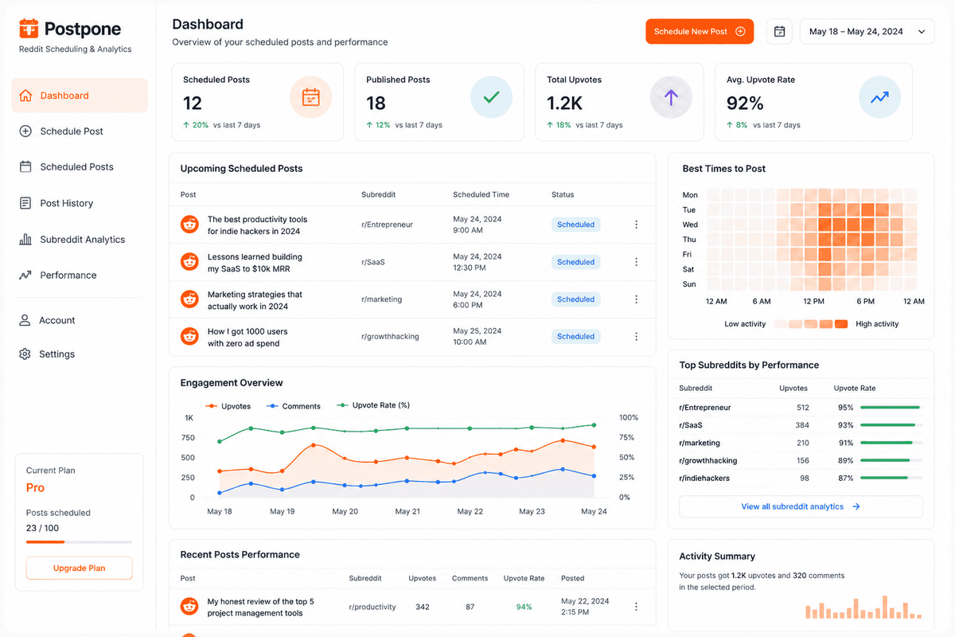
Task: Open options menu for r/SaaS scheduled post
Action: tap(636, 262)
